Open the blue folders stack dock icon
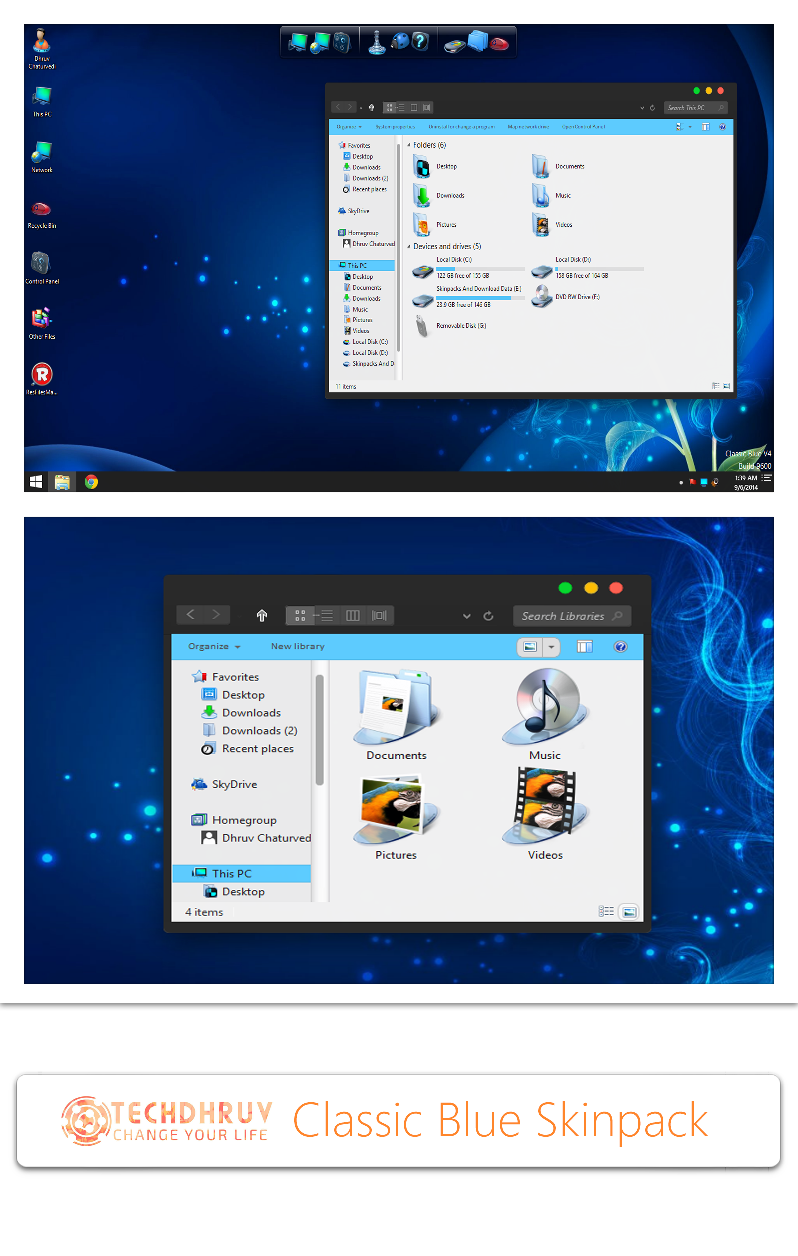 coord(477,42)
